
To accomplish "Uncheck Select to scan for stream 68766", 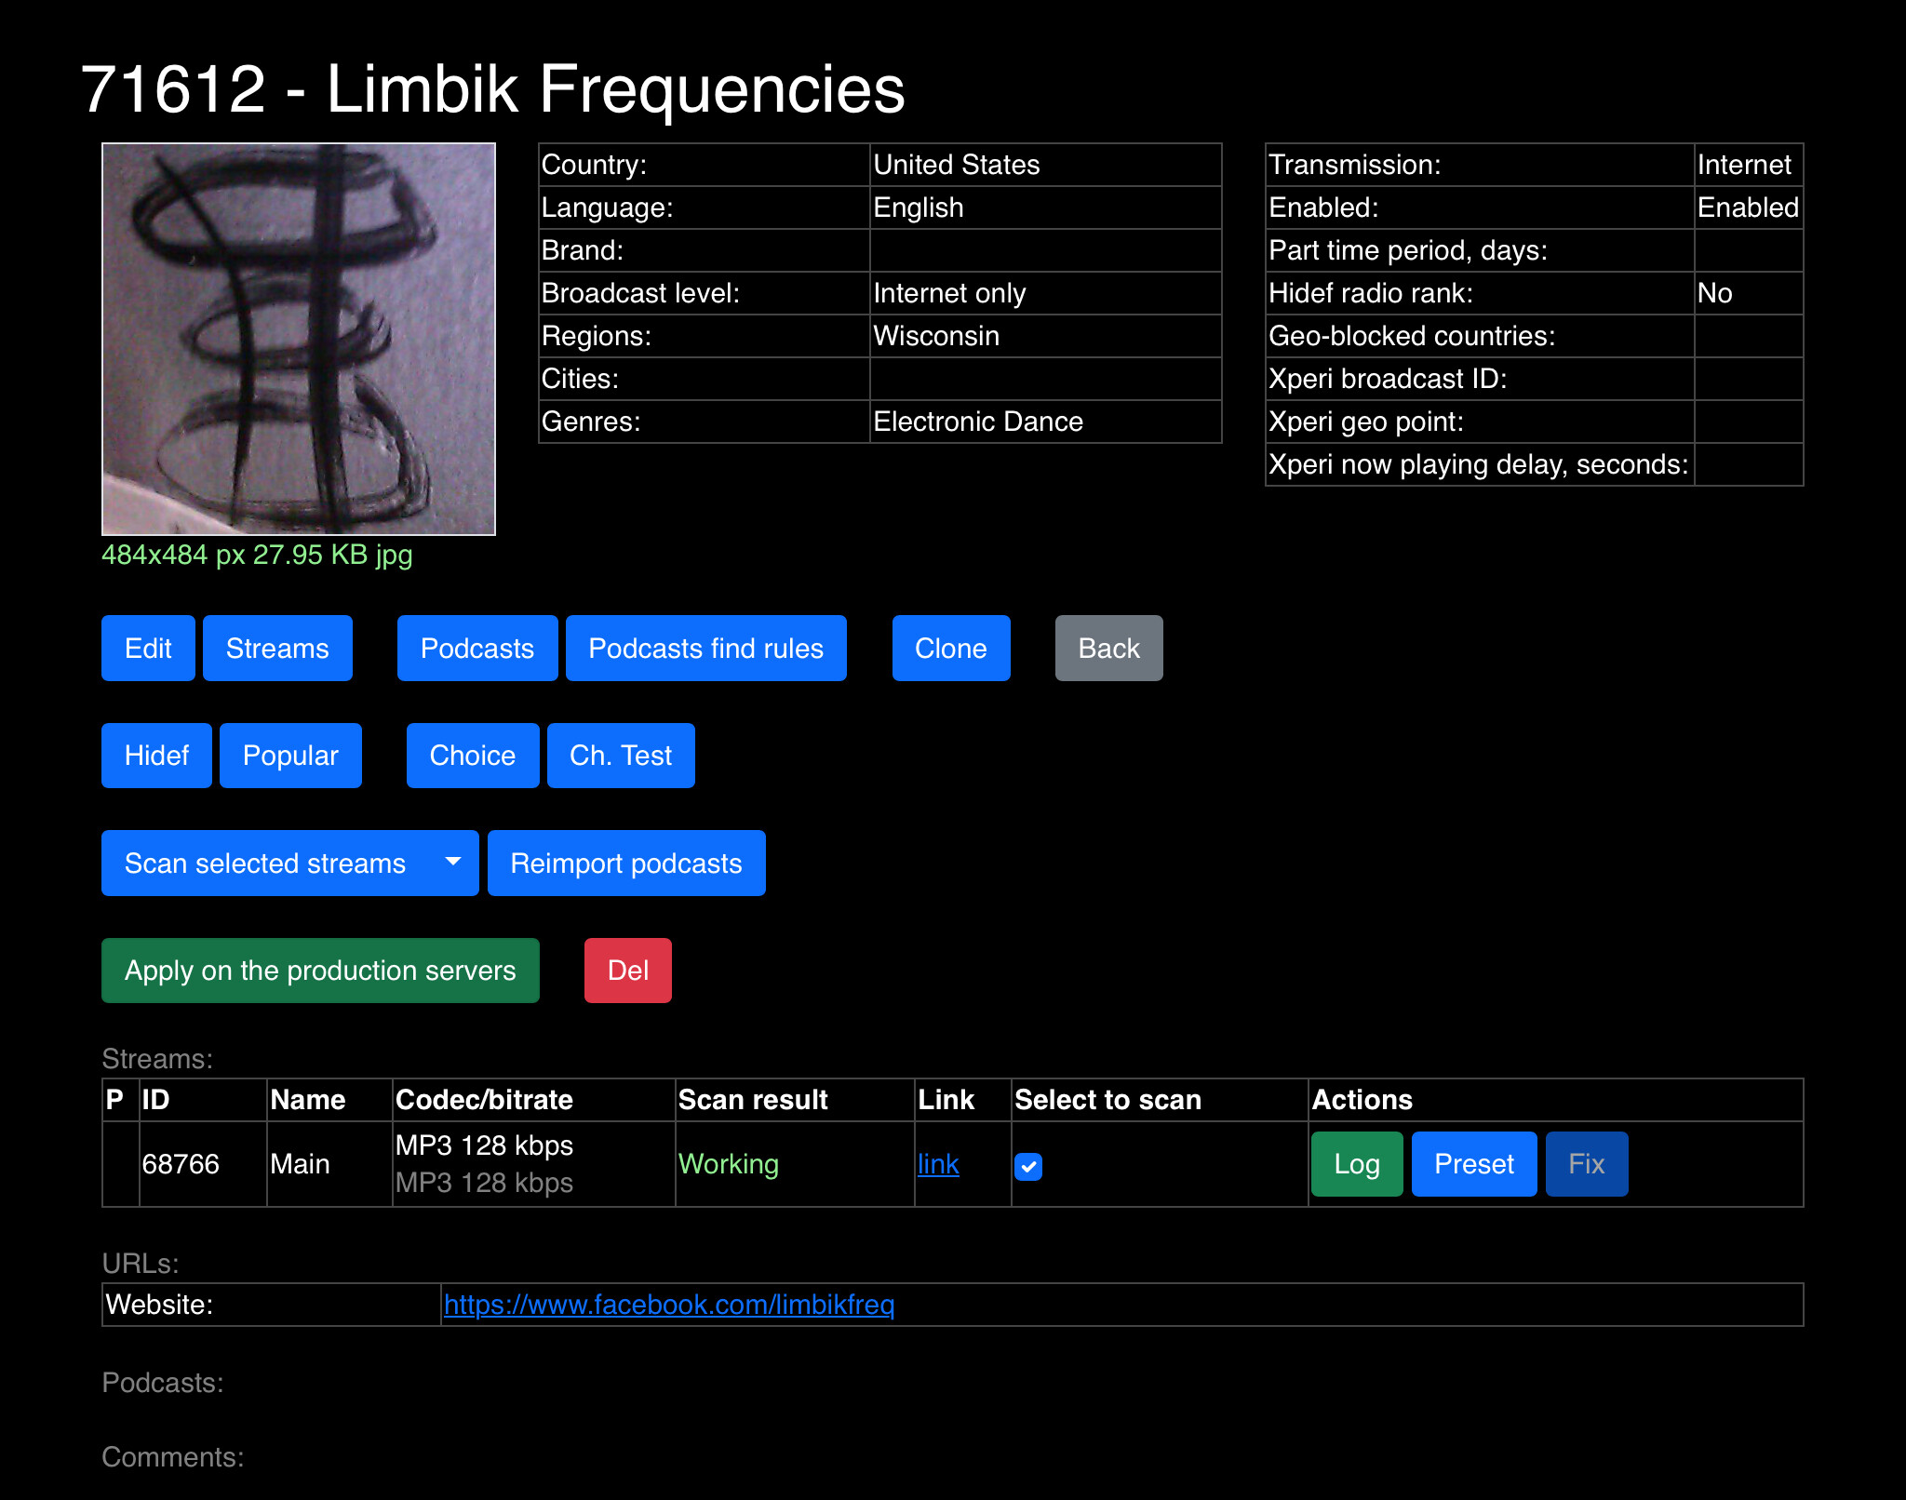I will pyautogui.click(x=1027, y=1165).
